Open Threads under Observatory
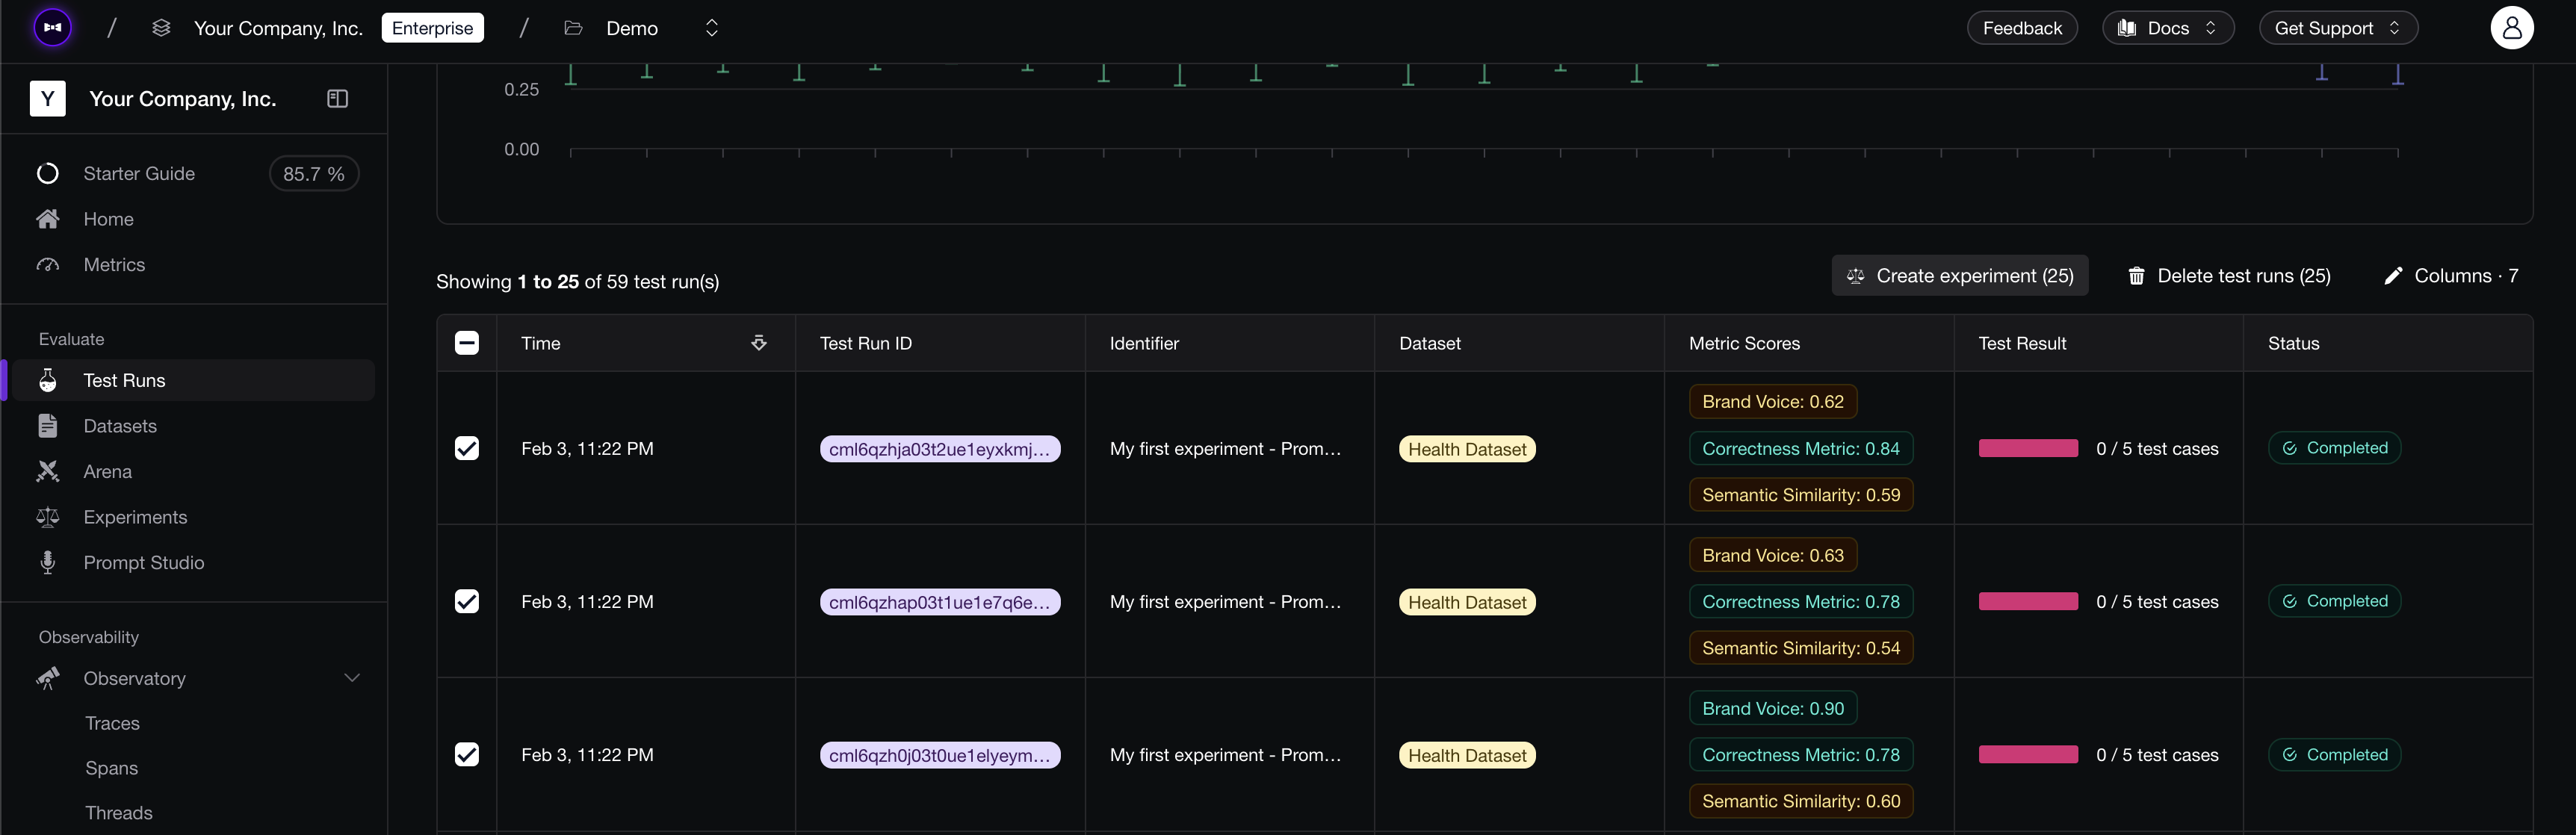The image size is (2576, 835). (x=119, y=813)
